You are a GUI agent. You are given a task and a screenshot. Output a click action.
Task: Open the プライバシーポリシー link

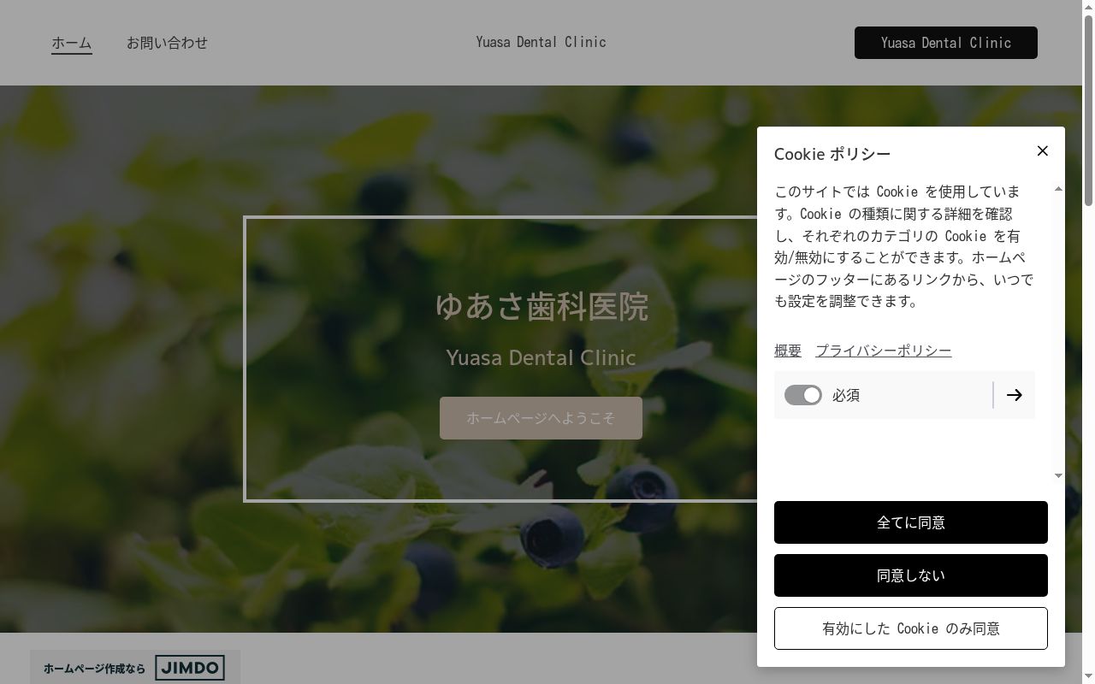point(883,351)
